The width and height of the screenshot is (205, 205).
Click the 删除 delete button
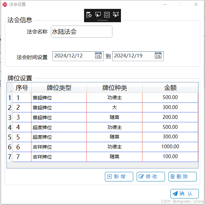182,177
